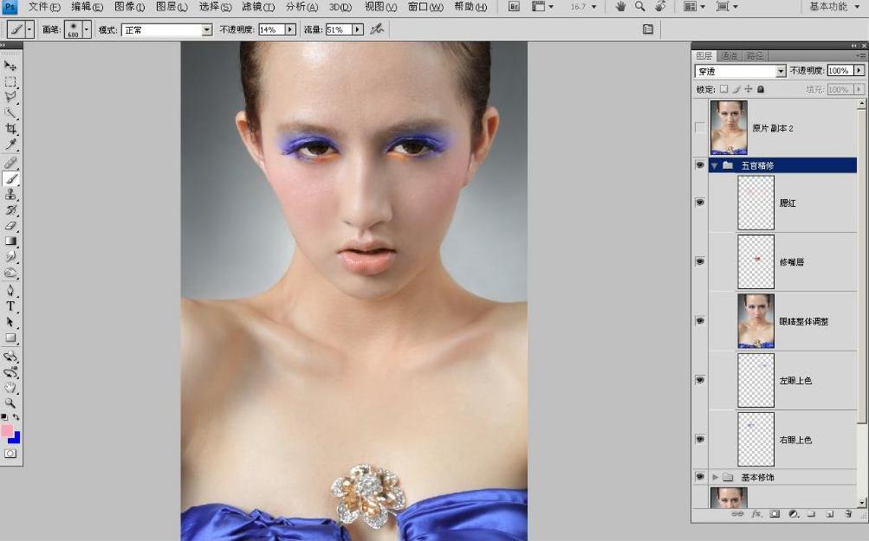Open the tool preset picker arrow
Viewport: 869px width, 541px height.
point(30,29)
